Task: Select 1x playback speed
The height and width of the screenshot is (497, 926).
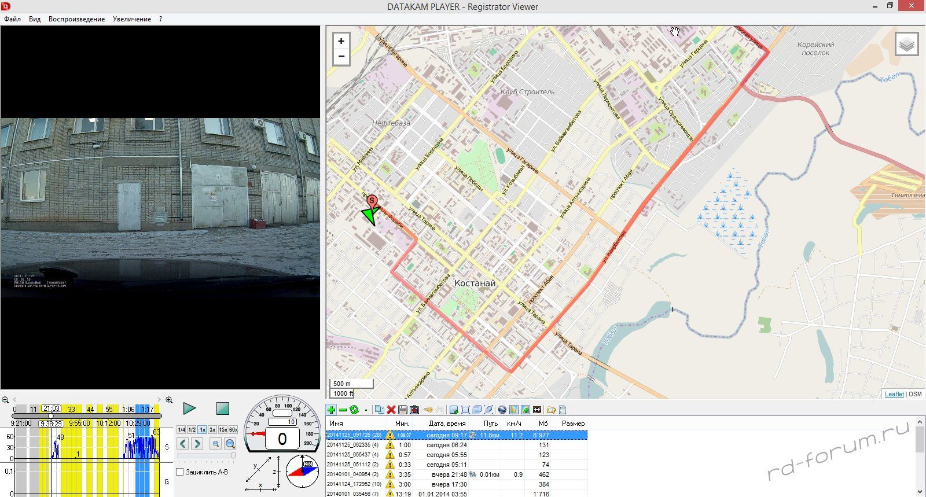Action: [x=202, y=430]
